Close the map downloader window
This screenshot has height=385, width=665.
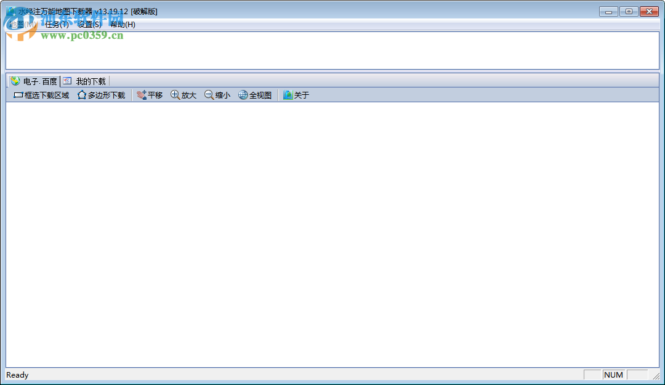[x=649, y=12]
